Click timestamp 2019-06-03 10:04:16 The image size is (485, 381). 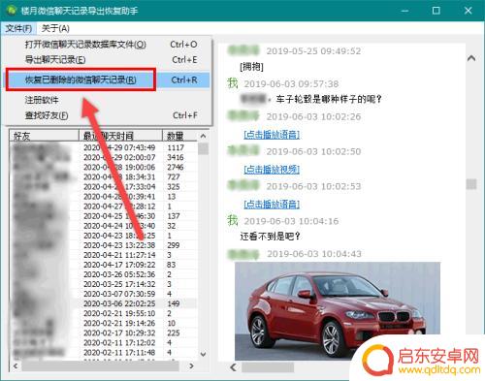tap(291, 221)
